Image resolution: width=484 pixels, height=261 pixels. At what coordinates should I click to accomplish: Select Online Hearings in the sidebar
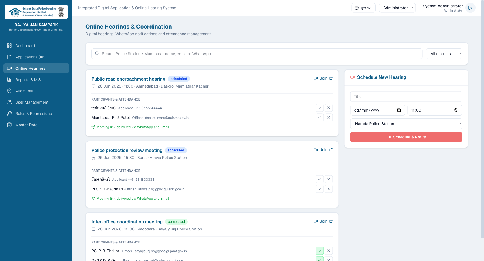coord(36,68)
